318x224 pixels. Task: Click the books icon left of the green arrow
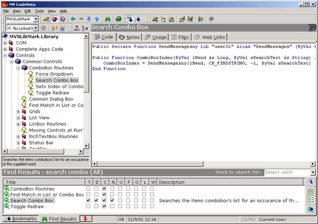tap(62, 19)
